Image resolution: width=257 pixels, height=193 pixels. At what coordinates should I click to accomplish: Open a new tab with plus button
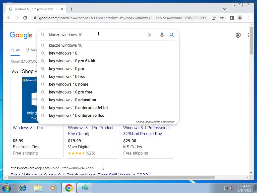pyautogui.click(x=71, y=9)
